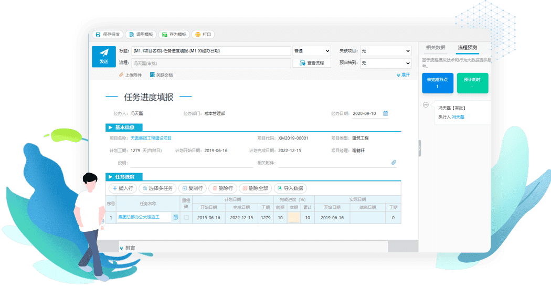Click the 说明 description input field
Image resolution: width=551 pixels, height=288 pixels.
192,163
